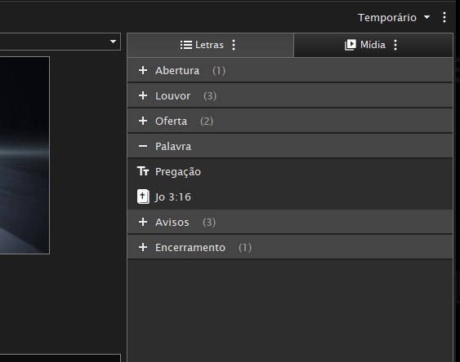This screenshot has width=460, height=362.
Task: Expand the Louvor section plus icon
Action: point(143,95)
